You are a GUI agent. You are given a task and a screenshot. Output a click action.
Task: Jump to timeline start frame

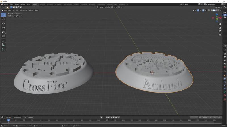coord(107,117)
